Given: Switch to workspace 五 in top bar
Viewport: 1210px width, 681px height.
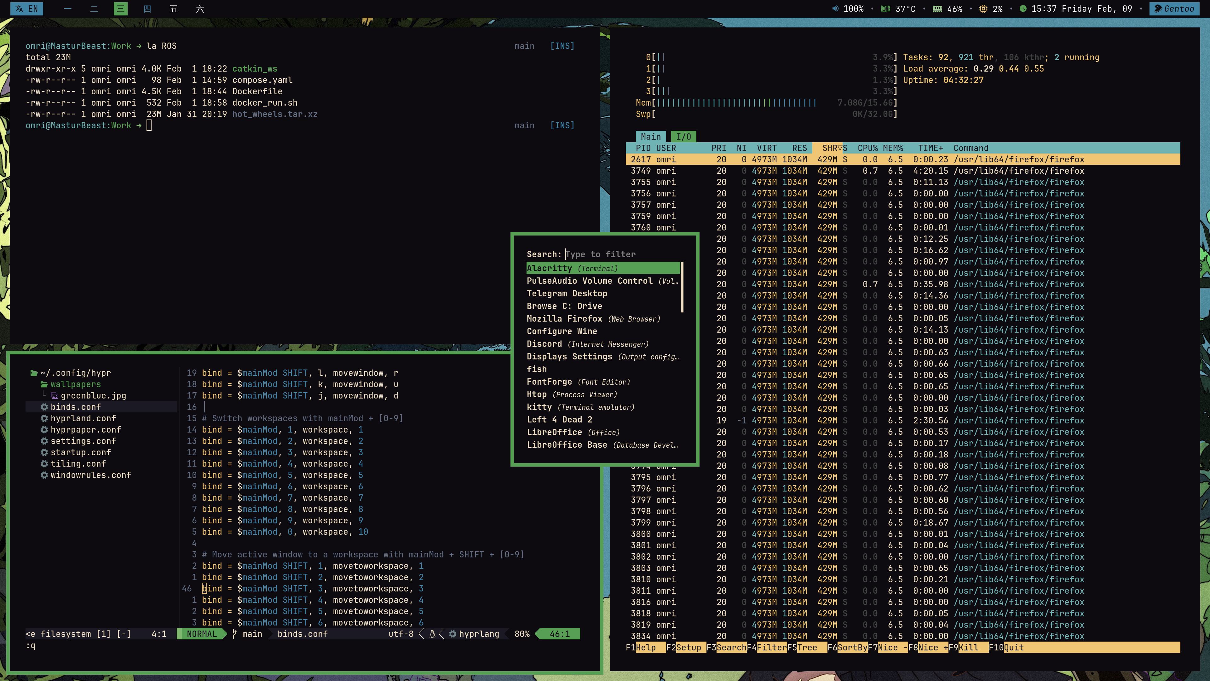Looking at the screenshot, I should click(x=173, y=9).
